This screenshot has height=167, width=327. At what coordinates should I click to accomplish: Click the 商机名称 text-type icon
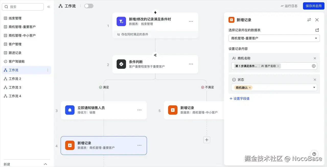click(234, 58)
